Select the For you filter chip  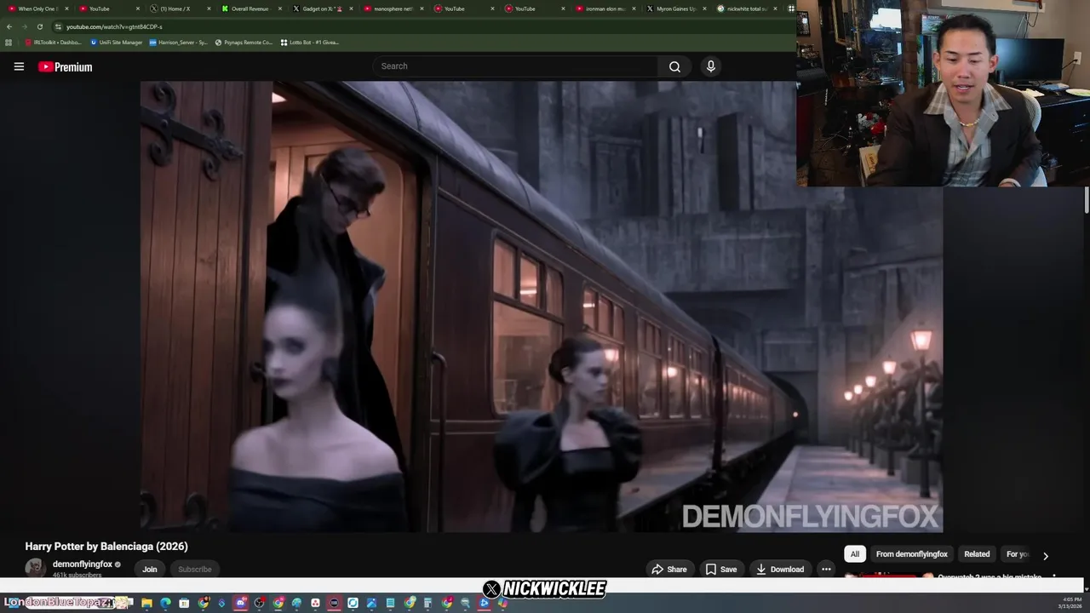[x=1017, y=554]
